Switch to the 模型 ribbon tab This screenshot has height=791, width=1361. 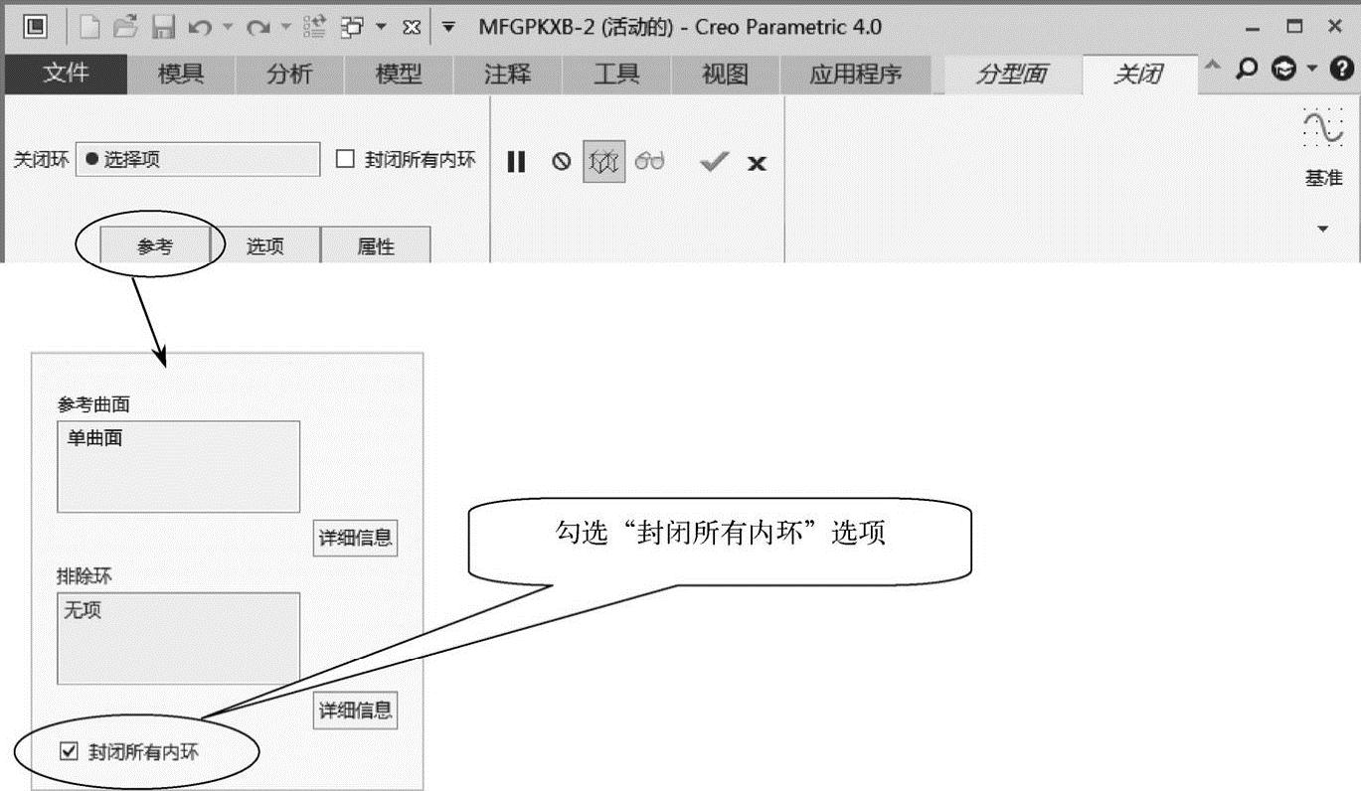click(x=399, y=75)
